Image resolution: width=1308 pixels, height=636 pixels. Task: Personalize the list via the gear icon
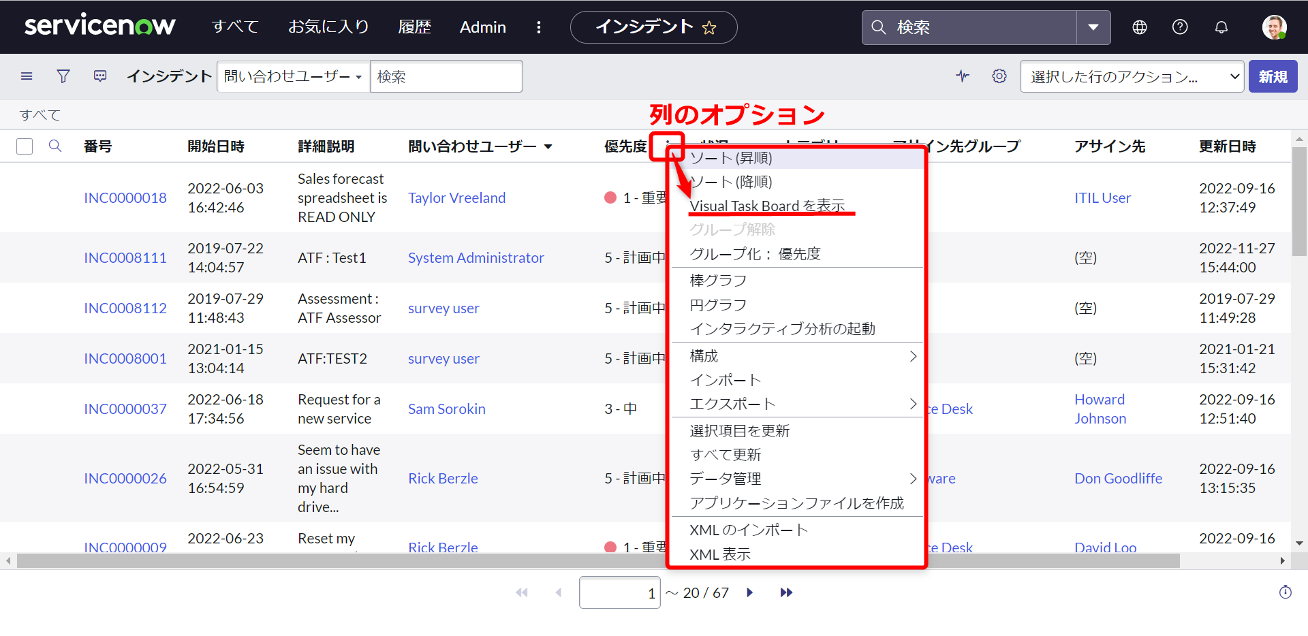coord(999,76)
